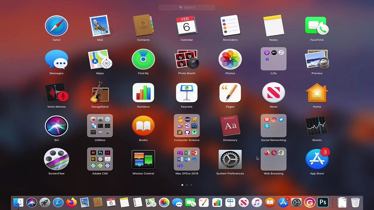Click the Launchpad rocket in the Dock

point(45,202)
